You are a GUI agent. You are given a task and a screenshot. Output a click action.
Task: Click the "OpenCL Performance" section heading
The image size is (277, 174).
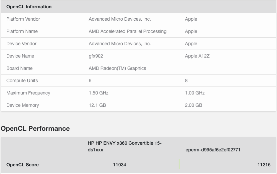[35, 128]
